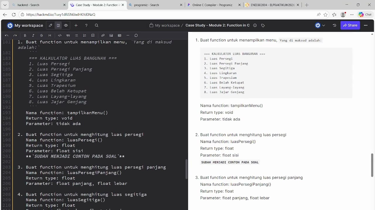This screenshot has width=375, height=210.
Task: Close the Online C Compiler tab
Action: 239,5
